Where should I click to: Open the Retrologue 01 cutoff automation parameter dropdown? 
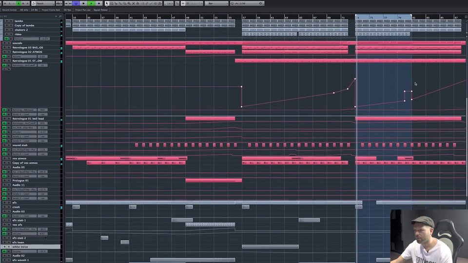[24, 65]
